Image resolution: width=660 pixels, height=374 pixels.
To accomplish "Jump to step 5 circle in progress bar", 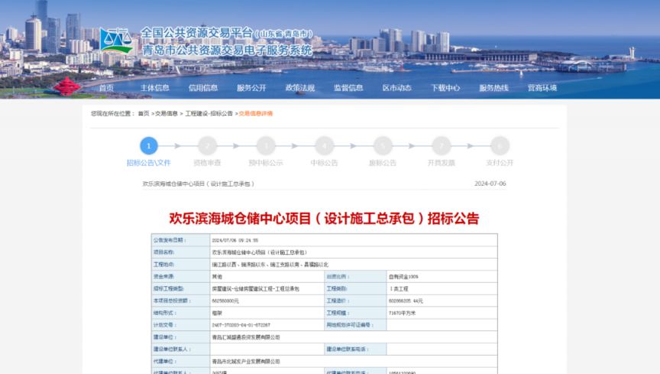I will point(383,145).
